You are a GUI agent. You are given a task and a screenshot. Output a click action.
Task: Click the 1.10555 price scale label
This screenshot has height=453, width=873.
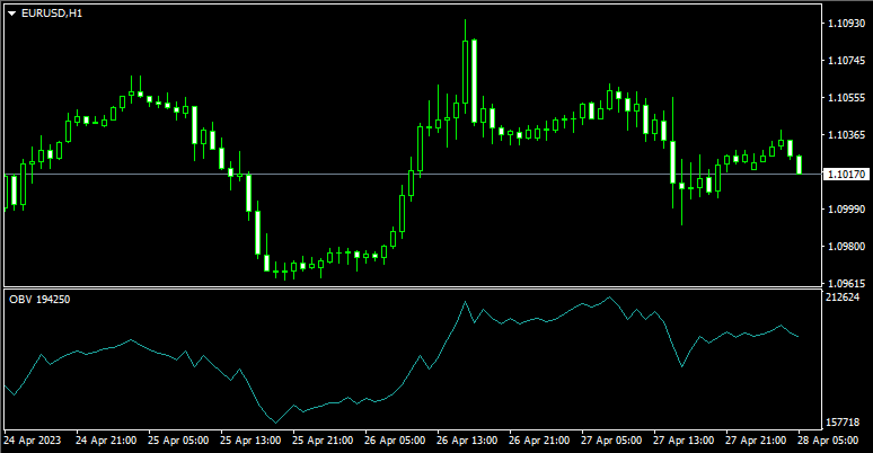coord(845,98)
